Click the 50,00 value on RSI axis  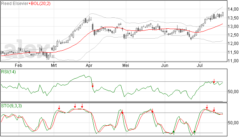click(x=233, y=91)
